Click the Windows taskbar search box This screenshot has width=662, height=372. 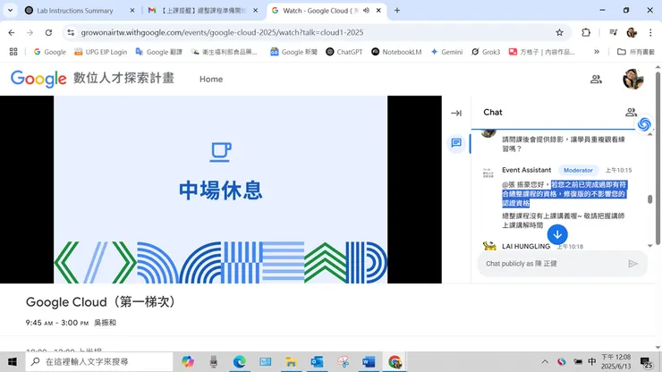[x=99, y=362]
